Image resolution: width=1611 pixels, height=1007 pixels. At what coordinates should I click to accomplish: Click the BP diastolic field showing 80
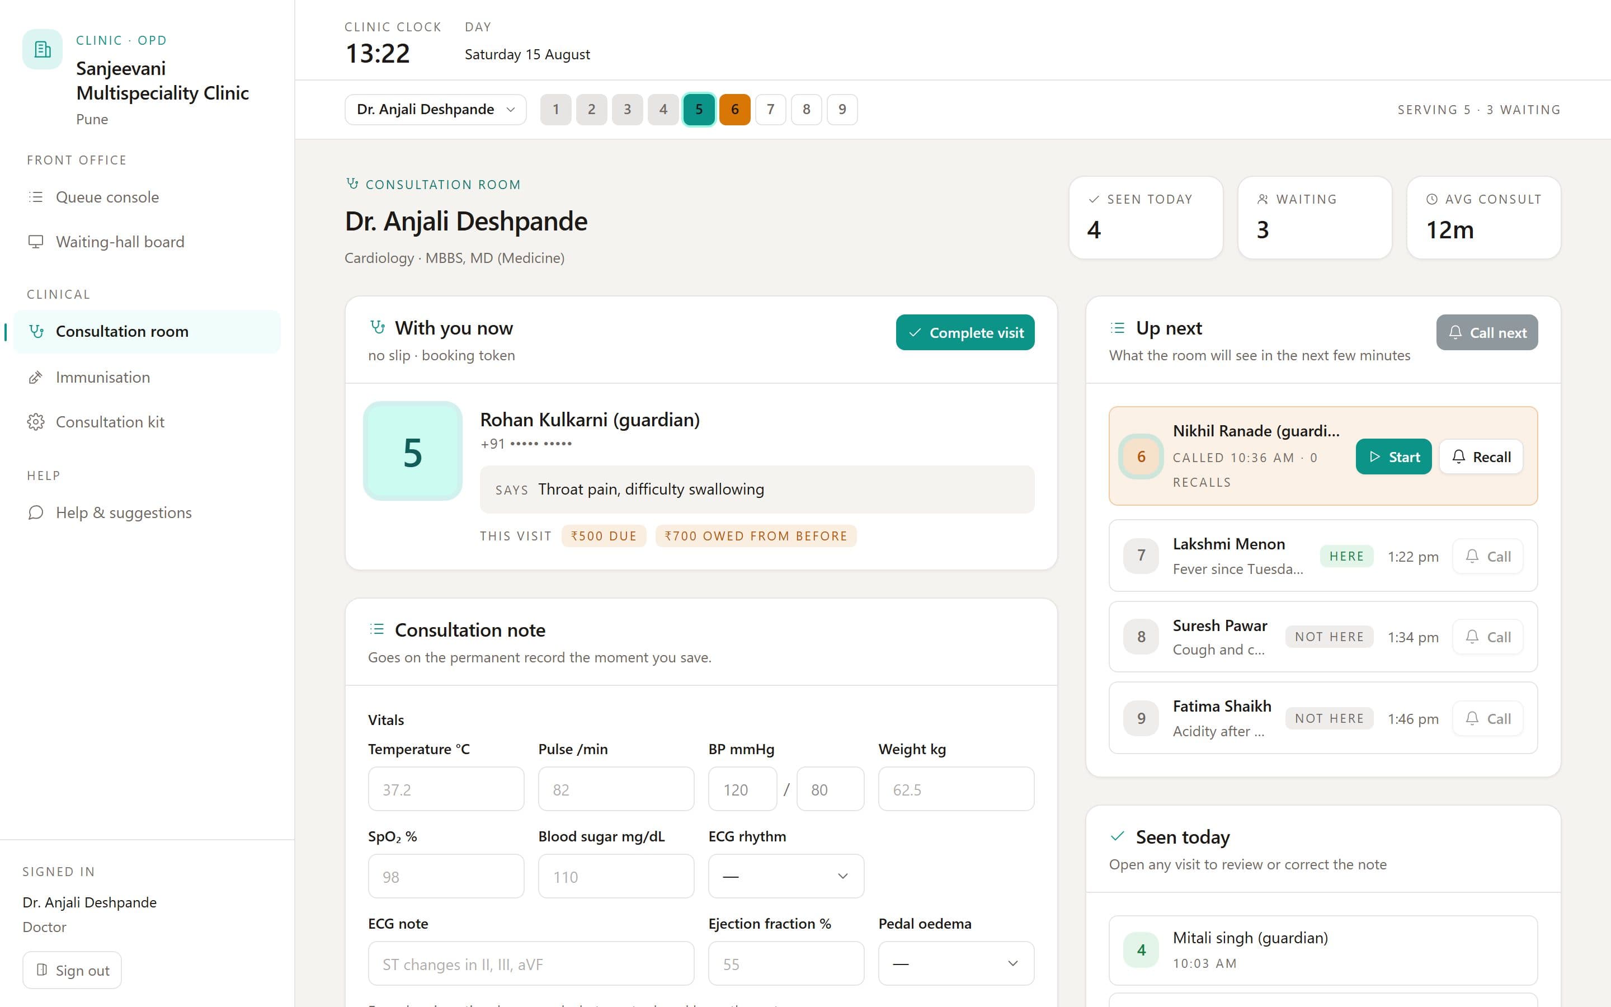point(830,789)
